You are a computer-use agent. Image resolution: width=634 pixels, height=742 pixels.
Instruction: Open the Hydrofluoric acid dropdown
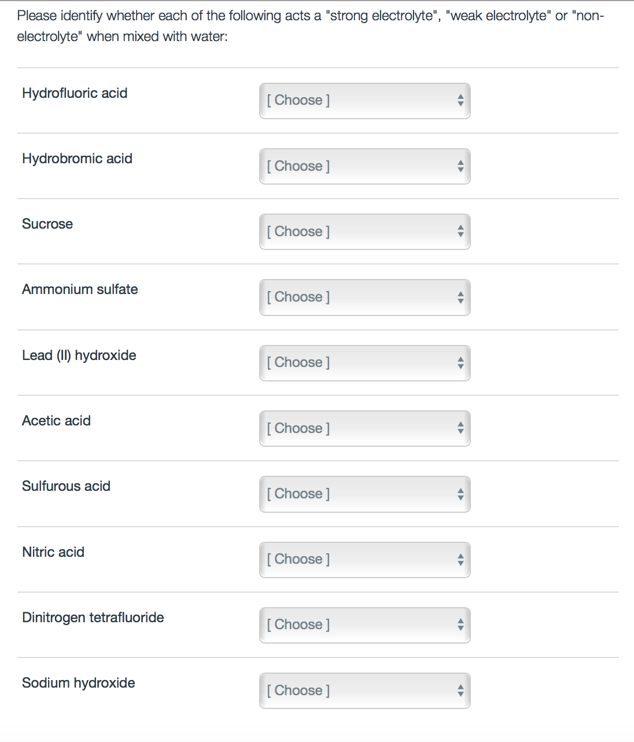(x=364, y=101)
